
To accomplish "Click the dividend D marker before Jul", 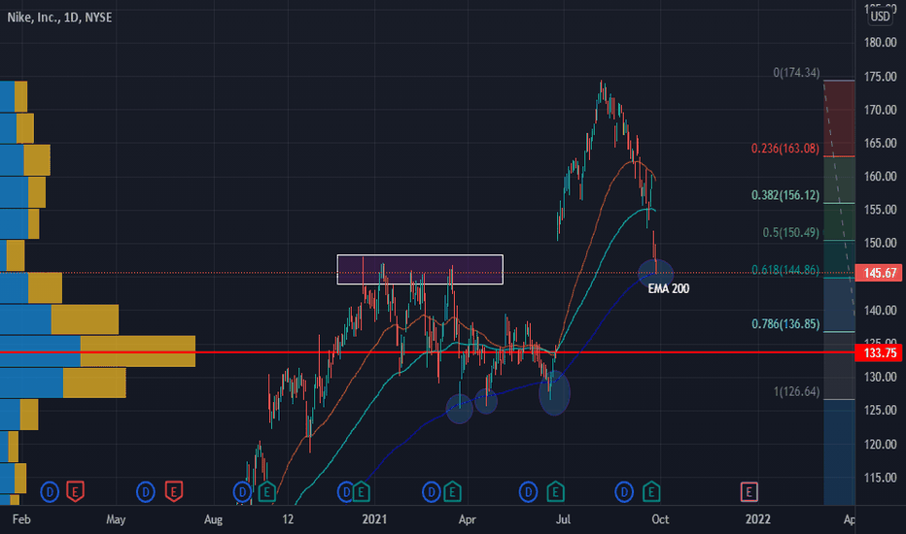I will click(528, 492).
